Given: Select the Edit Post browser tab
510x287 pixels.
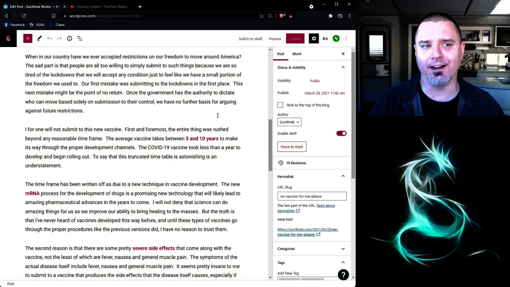Looking at the screenshot, I should (x=34, y=6).
